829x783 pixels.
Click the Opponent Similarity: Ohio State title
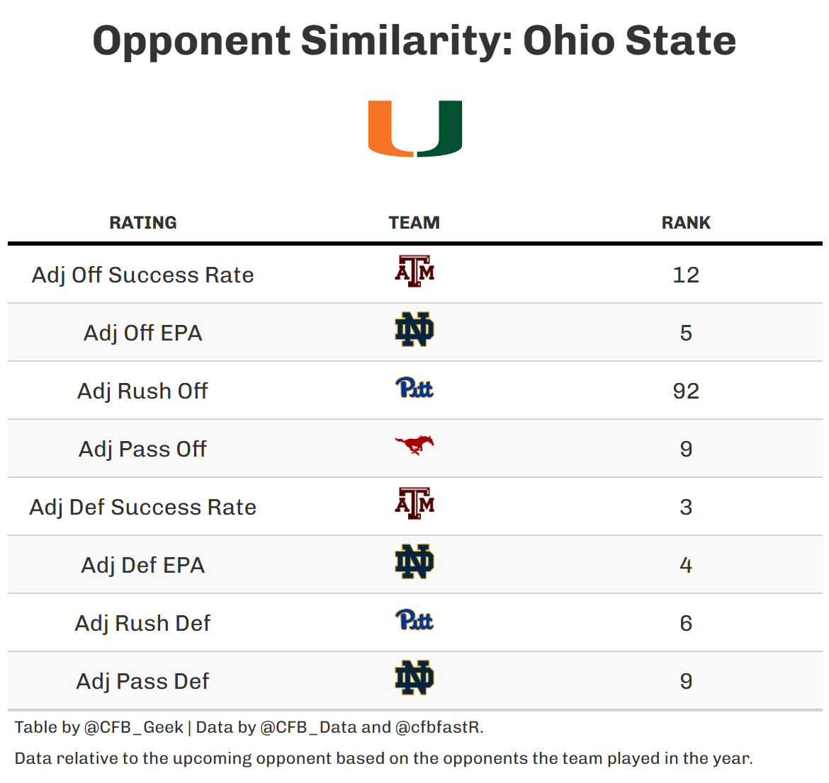coord(414,40)
